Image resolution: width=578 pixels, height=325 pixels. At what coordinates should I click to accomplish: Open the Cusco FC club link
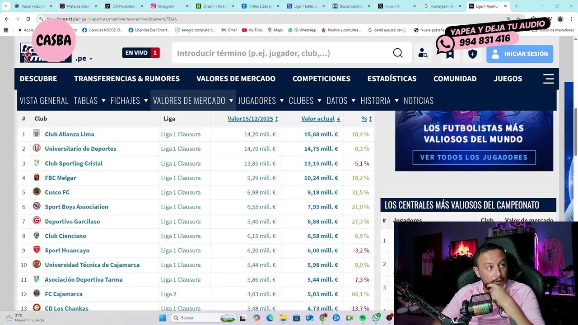[57, 192]
